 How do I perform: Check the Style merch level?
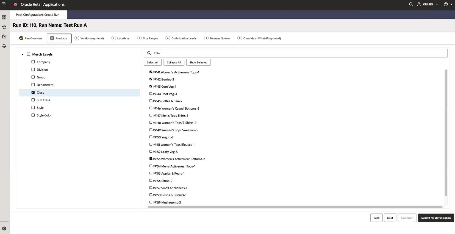click(33, 108)
